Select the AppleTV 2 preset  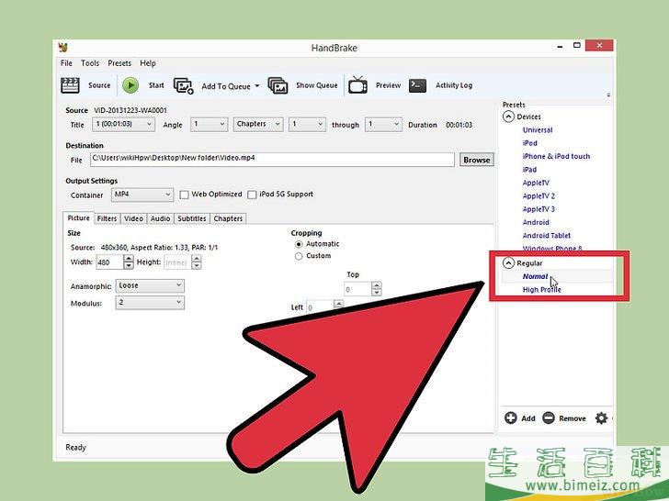tap(539, 196)
